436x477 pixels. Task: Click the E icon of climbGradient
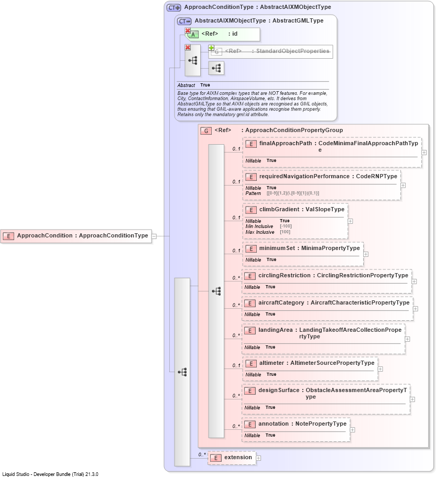251,210
